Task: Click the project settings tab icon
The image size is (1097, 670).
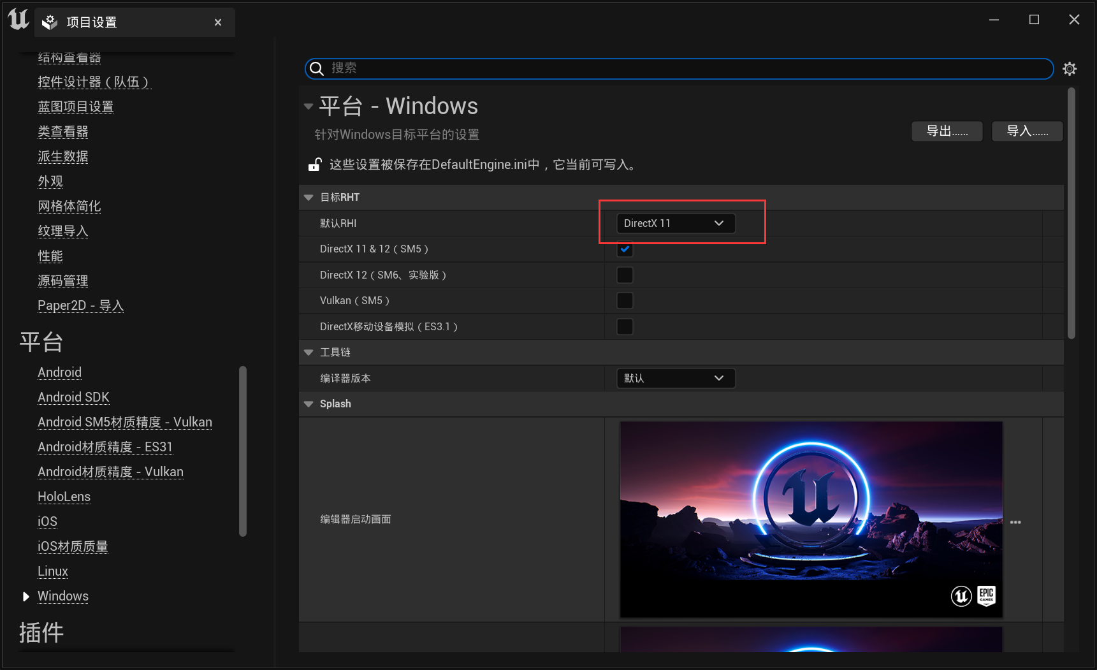Action: point(49,22)
